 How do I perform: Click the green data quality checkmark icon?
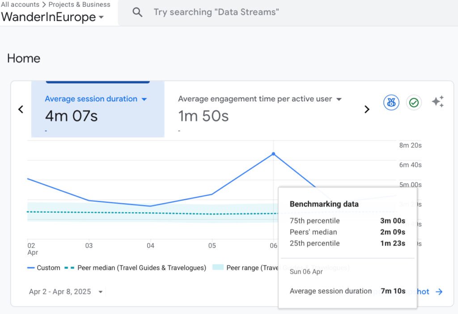point(414,103)
